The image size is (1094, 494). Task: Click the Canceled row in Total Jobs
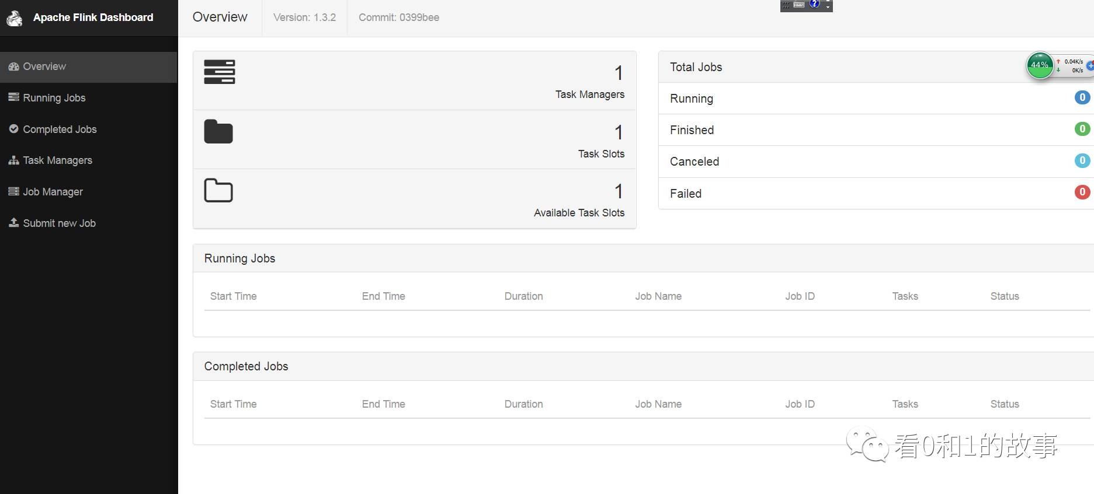point(876,162)
